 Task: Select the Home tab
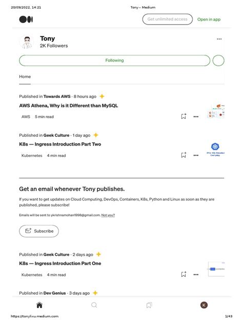pyautogui.click(x=25, y=76)
